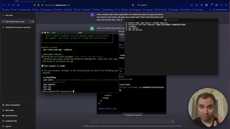The height and width of the screenshot is (129, 230).
Task: Open the Rentals bookmarks folder
Action: pos(68,10)
